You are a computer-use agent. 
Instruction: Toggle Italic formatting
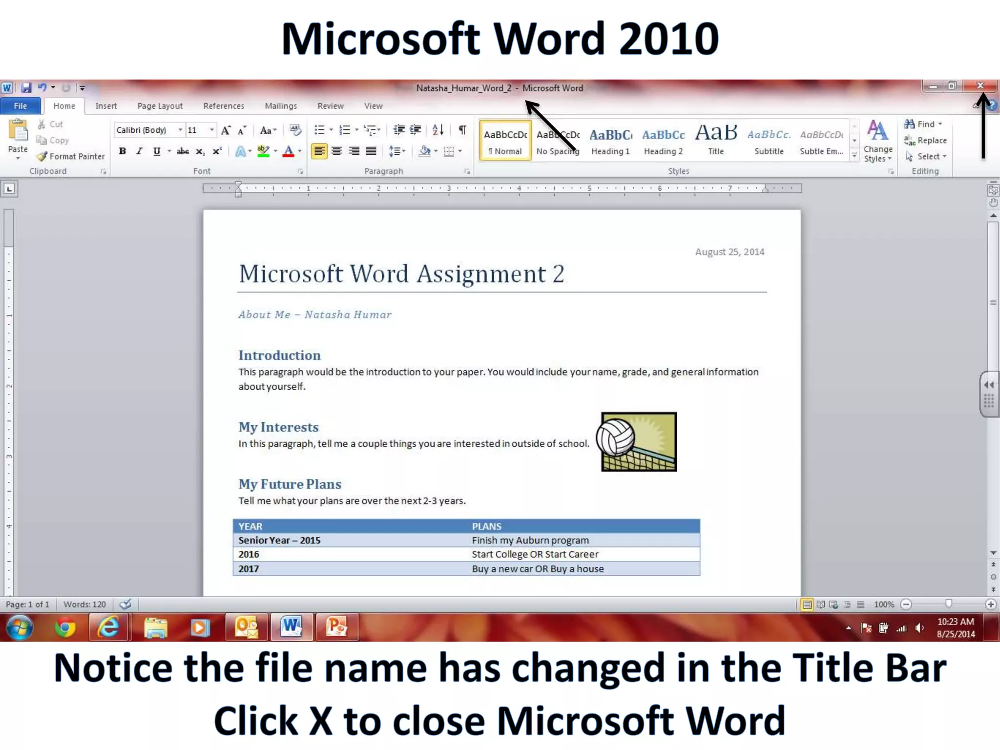point(139,151)
